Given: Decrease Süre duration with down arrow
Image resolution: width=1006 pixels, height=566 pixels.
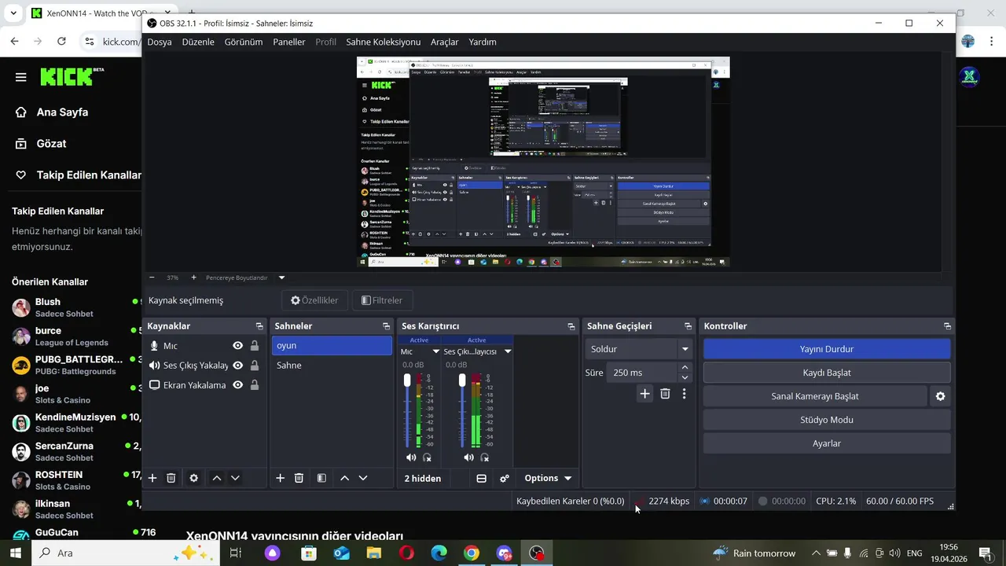Looking at the screenshot, I should coord(685,378).
